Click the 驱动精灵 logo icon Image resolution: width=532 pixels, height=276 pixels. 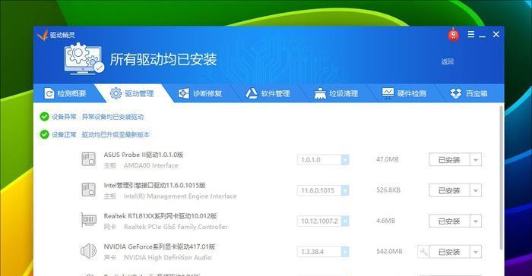pos(43,35)
